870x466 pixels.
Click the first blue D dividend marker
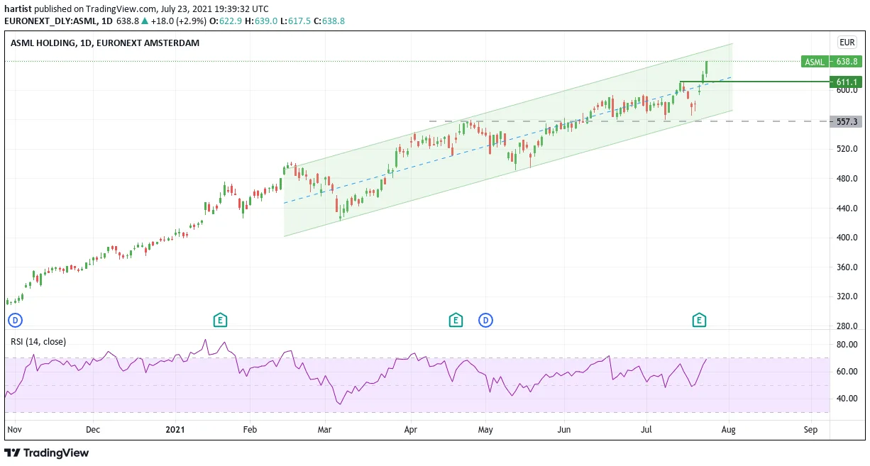click(14, 321)
